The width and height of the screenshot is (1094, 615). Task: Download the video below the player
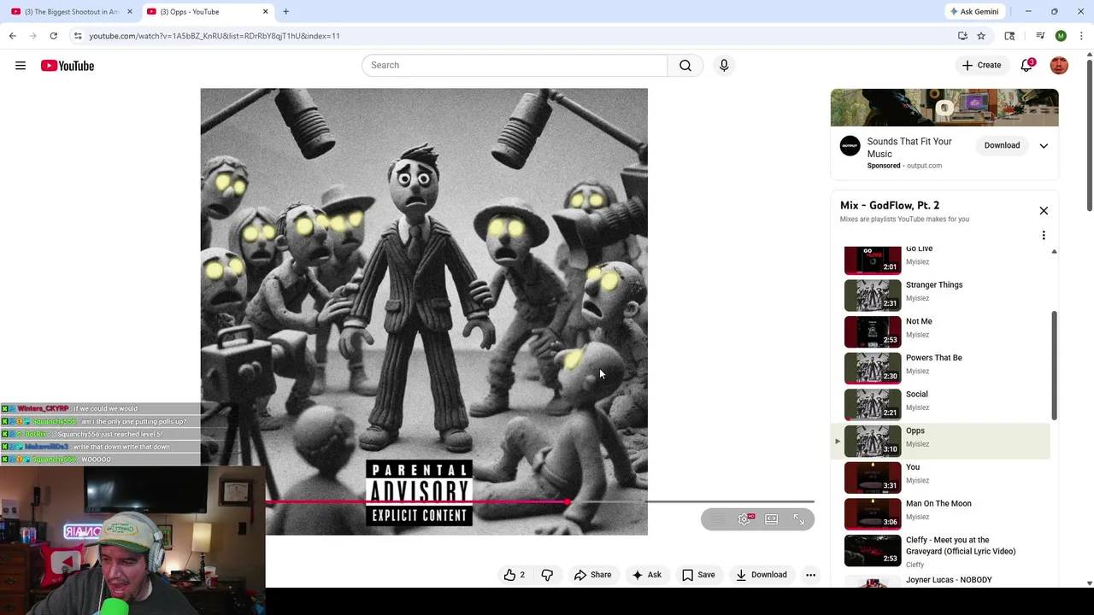point(761,575)
